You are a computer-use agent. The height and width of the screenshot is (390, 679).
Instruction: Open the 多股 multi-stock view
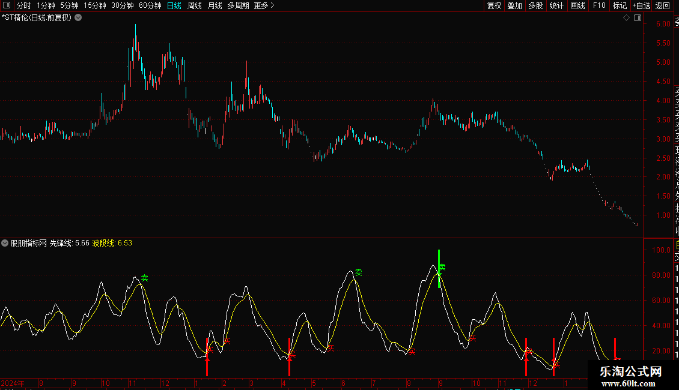[535, 5]
